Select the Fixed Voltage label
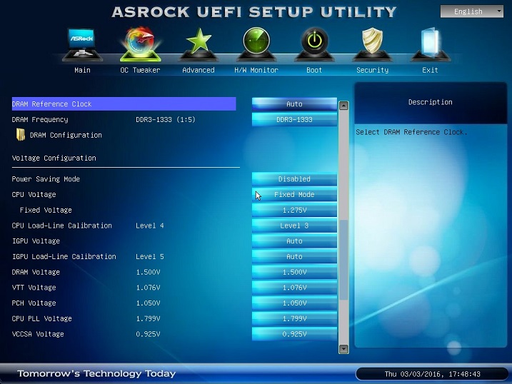Image resolution: width=512 pixels, height=384 pixels. point(46,210)
